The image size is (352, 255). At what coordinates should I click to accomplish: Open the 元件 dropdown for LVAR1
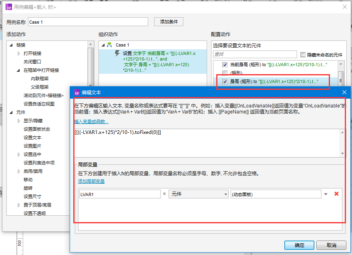pos(199,194)
